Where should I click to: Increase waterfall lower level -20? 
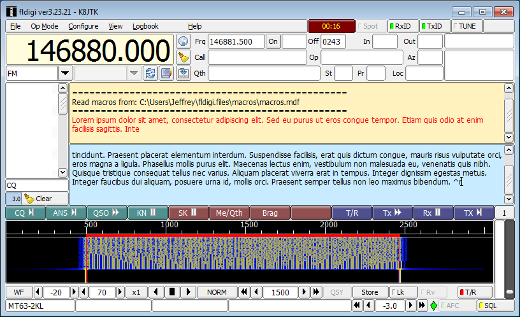(x=74, y=292)
